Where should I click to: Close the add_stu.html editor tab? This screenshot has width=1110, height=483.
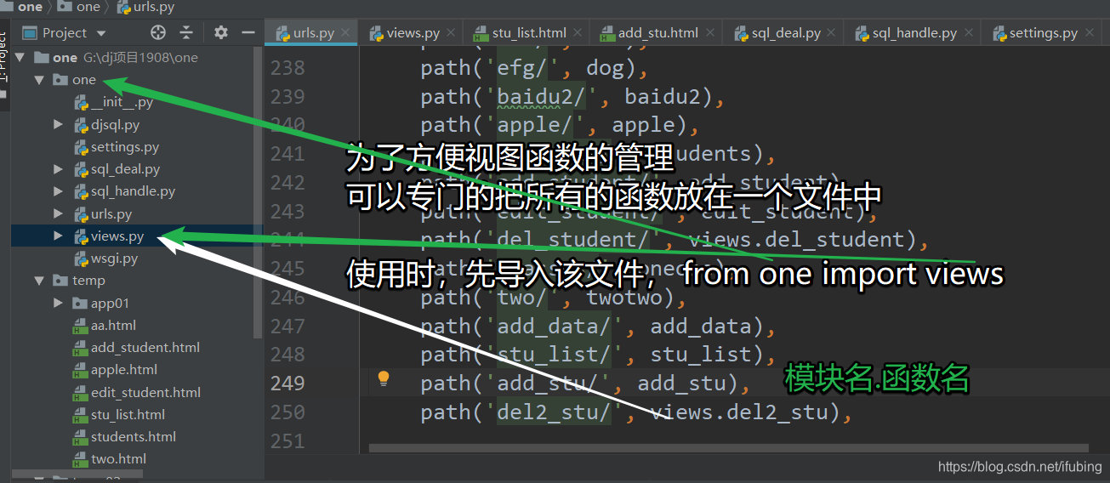tap(709, 33)
